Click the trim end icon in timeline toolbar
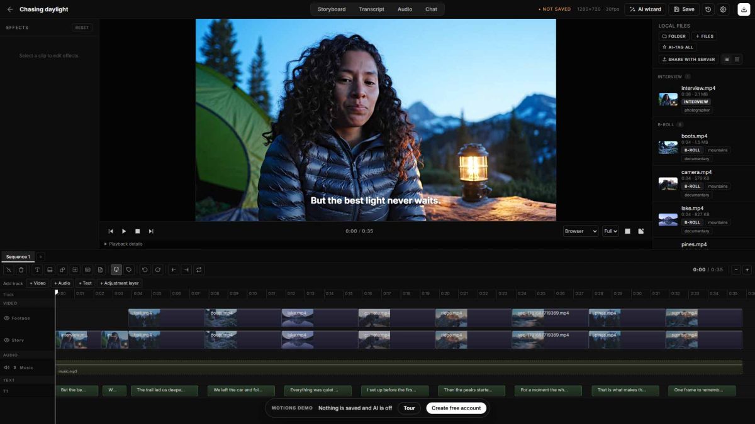 tap(186, 269)
